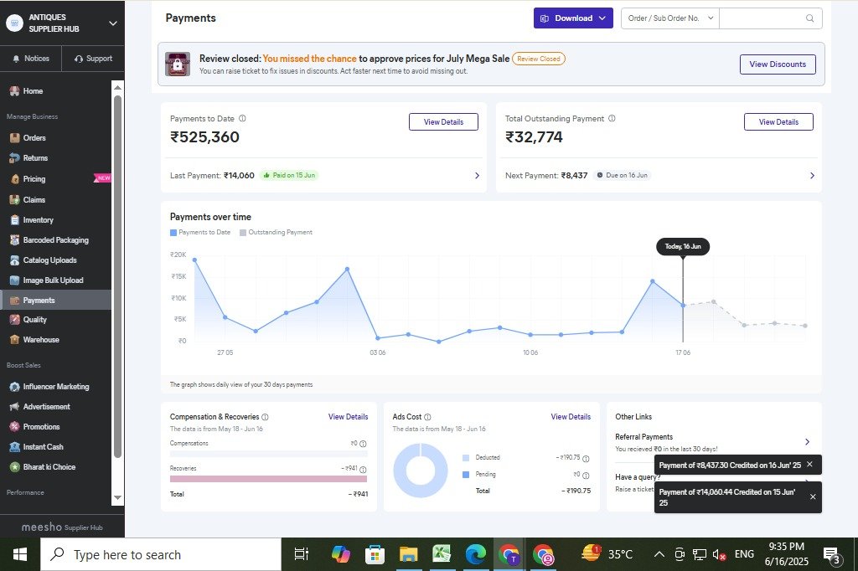Image resolution: width=858 pixels, height=571 pixels.
Task: Close the ₹14,060.44 payment credited toast
Action: (x=812, y=496)
